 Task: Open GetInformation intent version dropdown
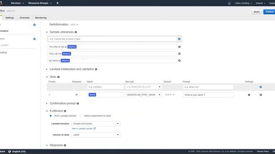(x=74, y=25)
